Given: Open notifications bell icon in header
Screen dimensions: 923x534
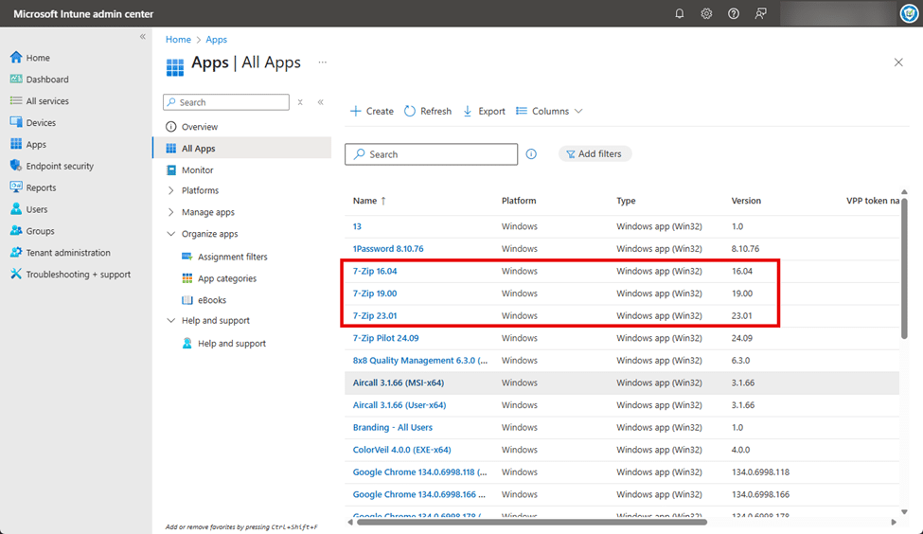Looking at the screenshot, I should [679, 14].
